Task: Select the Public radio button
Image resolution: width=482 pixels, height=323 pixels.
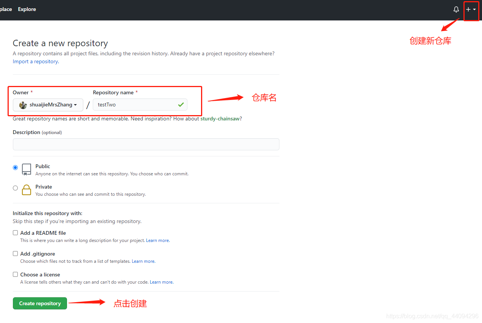Action: (15, 167)
